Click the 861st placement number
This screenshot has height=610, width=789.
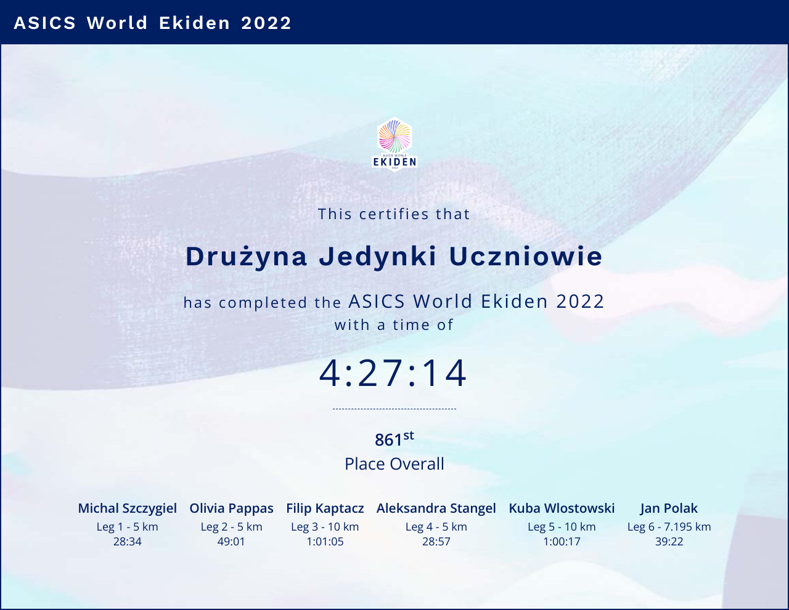pos(394,439)
